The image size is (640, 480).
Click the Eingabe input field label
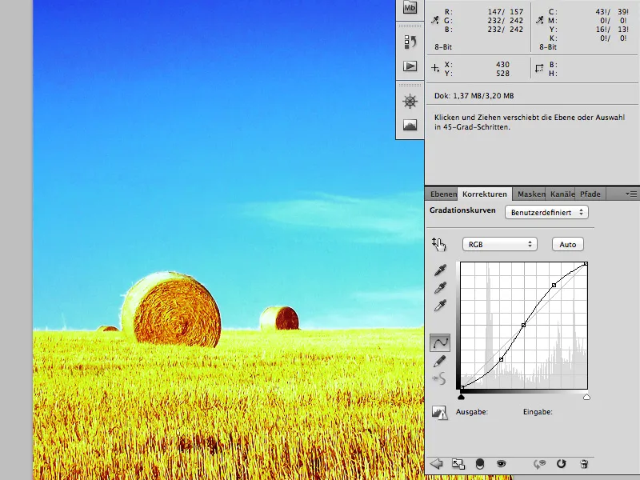pos(538,412)
